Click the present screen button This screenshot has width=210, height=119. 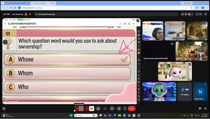(x=98, y=109)
